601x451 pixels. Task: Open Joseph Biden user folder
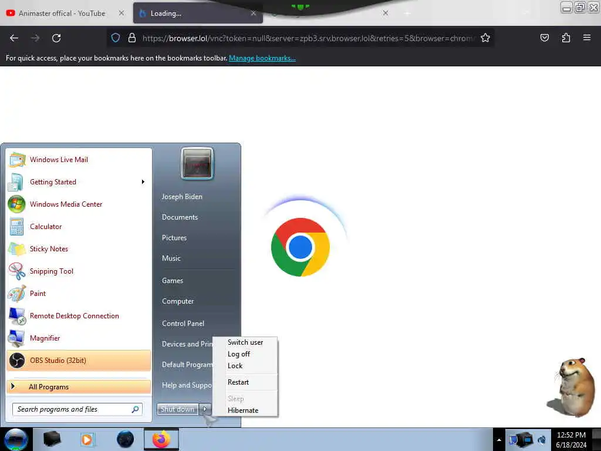pos(182,197)
